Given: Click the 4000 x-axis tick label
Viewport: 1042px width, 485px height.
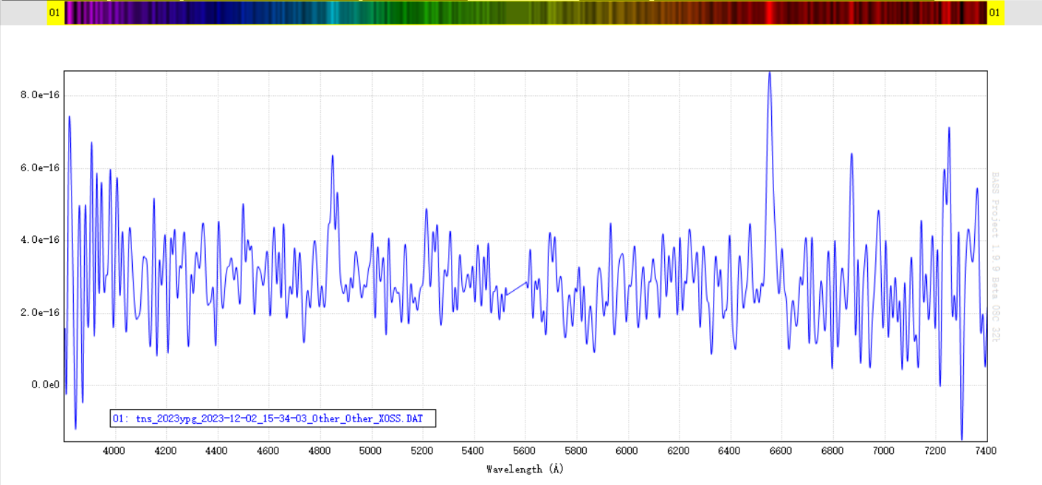Looking at the screenshot, I should (x=114, y=450).
